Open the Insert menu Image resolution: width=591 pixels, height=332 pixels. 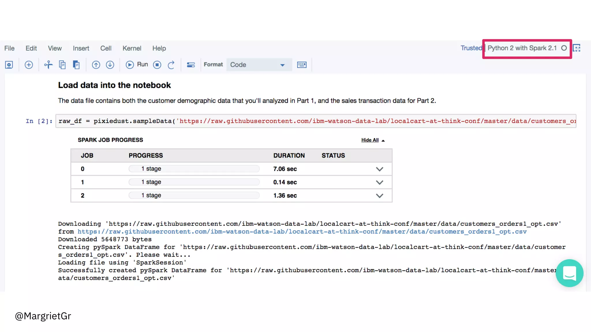(x=81, y=48)
